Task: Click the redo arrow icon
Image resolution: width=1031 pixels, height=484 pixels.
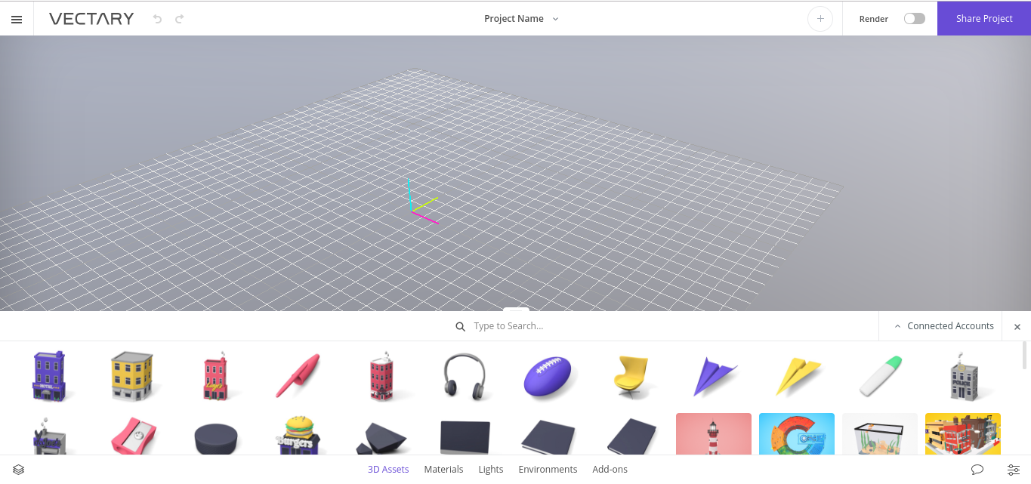Action: [x=180, y=19]
